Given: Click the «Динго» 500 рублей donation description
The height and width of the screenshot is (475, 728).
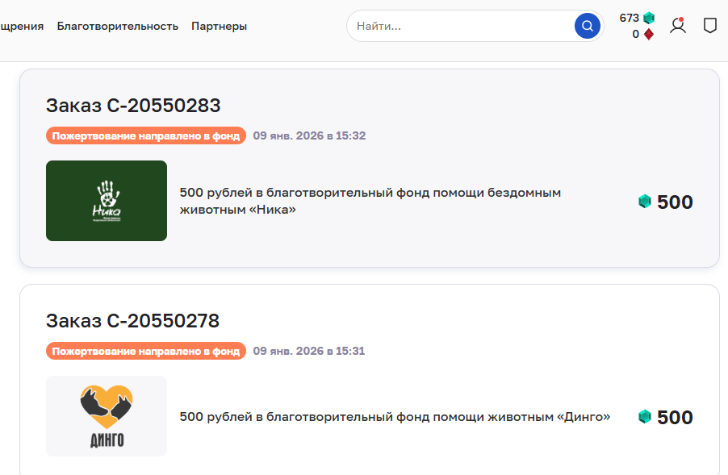Looking at the screenshot, I should pyautogui.click(x=395, y=417).
